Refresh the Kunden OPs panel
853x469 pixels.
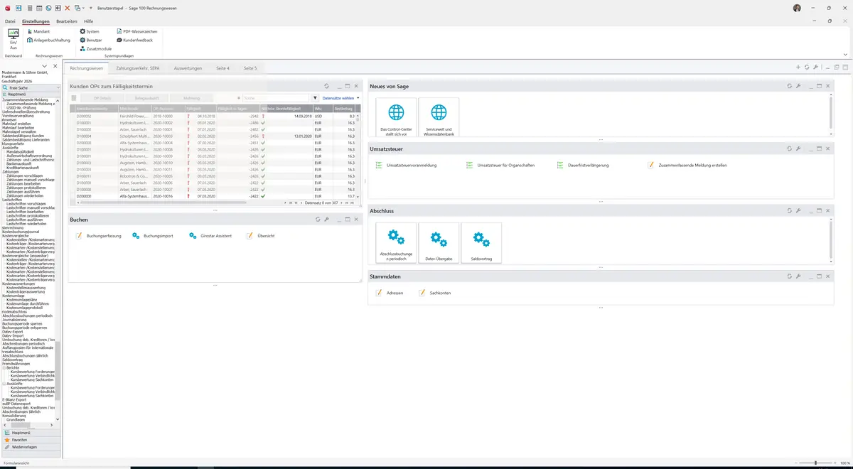(x=327, y=86)
